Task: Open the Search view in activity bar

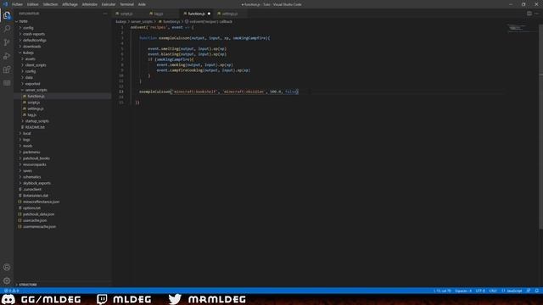Action: pyautogui.click(x=7, y=29)
